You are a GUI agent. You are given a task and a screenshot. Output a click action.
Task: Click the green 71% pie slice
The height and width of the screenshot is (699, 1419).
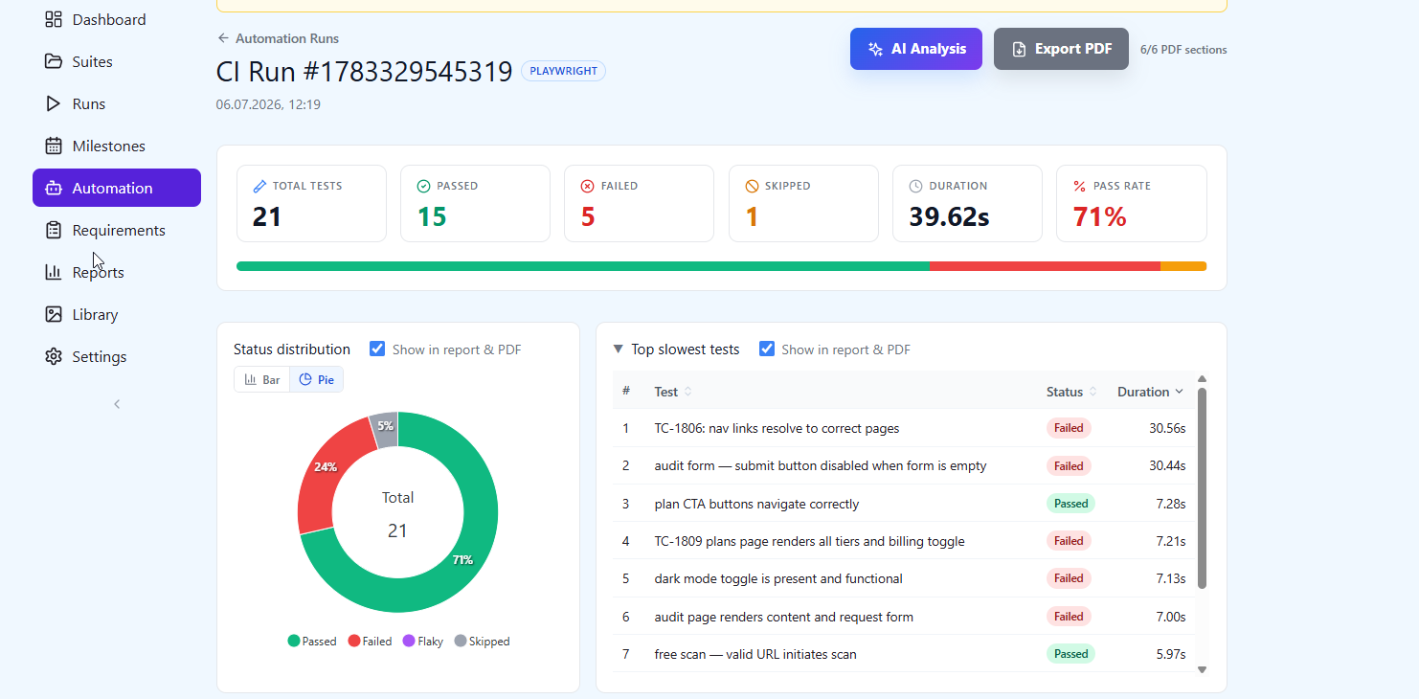coord(462,560)
